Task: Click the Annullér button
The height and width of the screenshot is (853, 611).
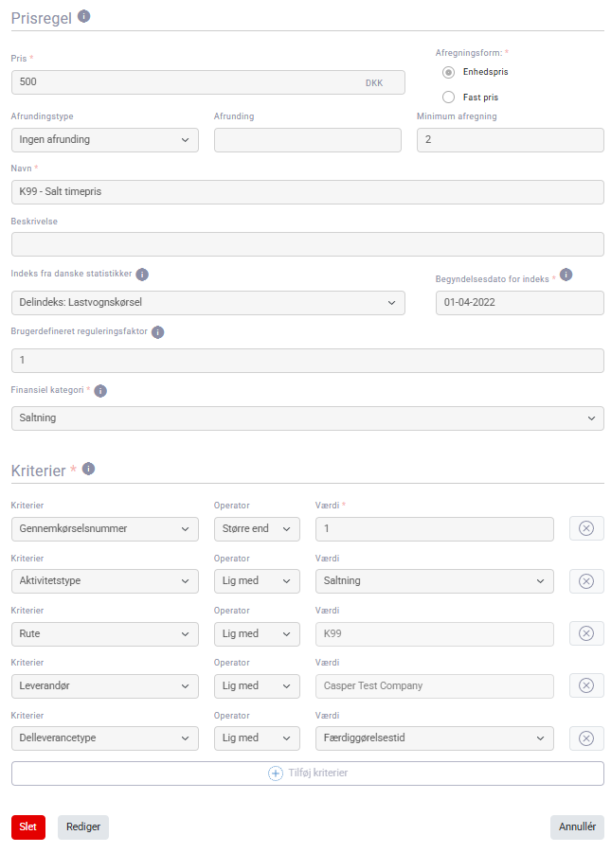Action: [577, 826]
